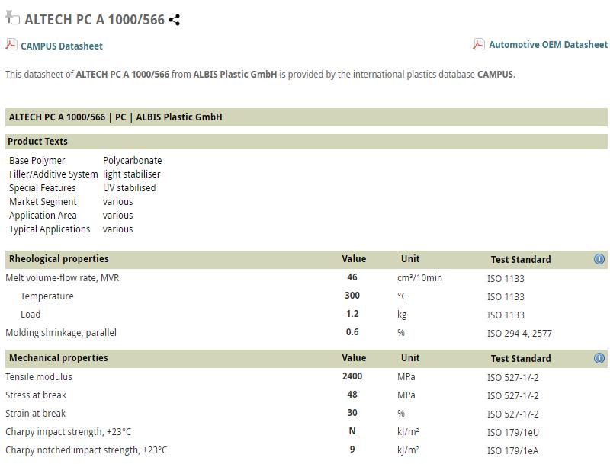Click the Special Features label
The width and height of the screenshot is (610, 464).
43,188
